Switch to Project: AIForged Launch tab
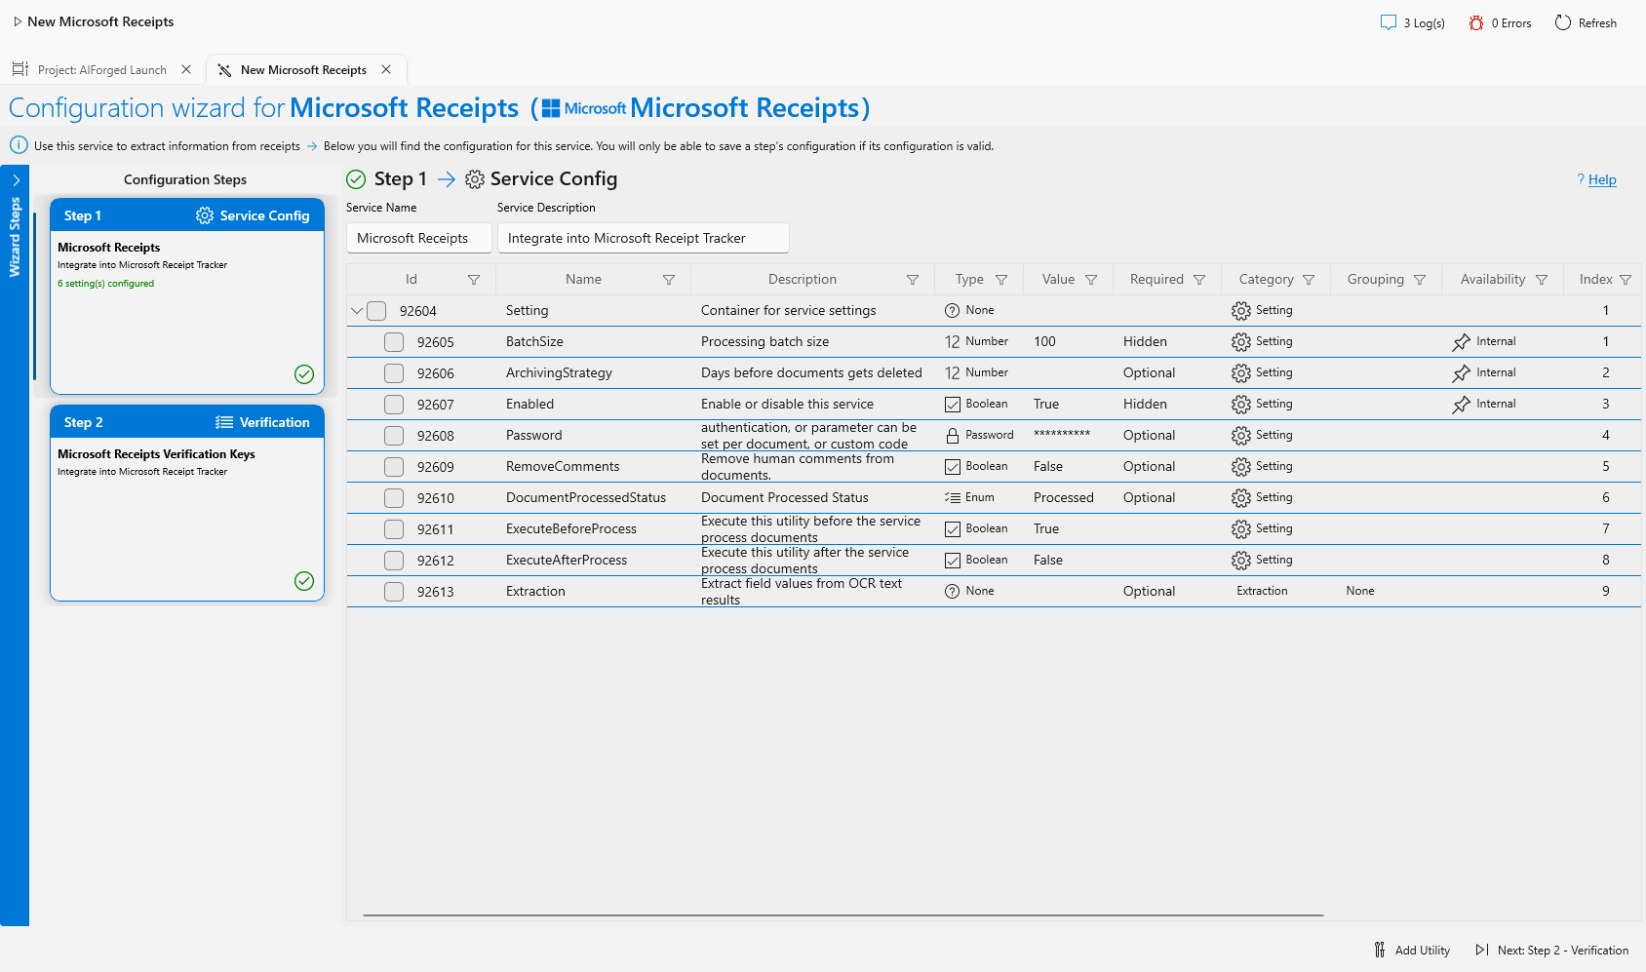1646x972 pixels. point(102,69)
